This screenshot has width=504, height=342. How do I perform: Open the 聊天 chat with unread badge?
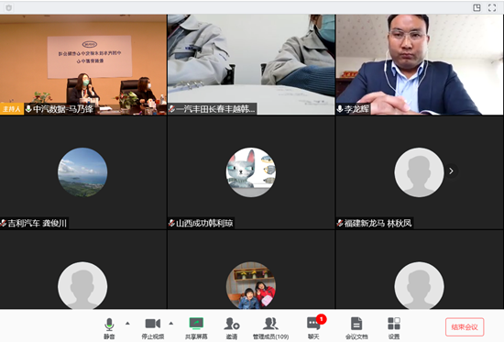(x=314, y=328)
